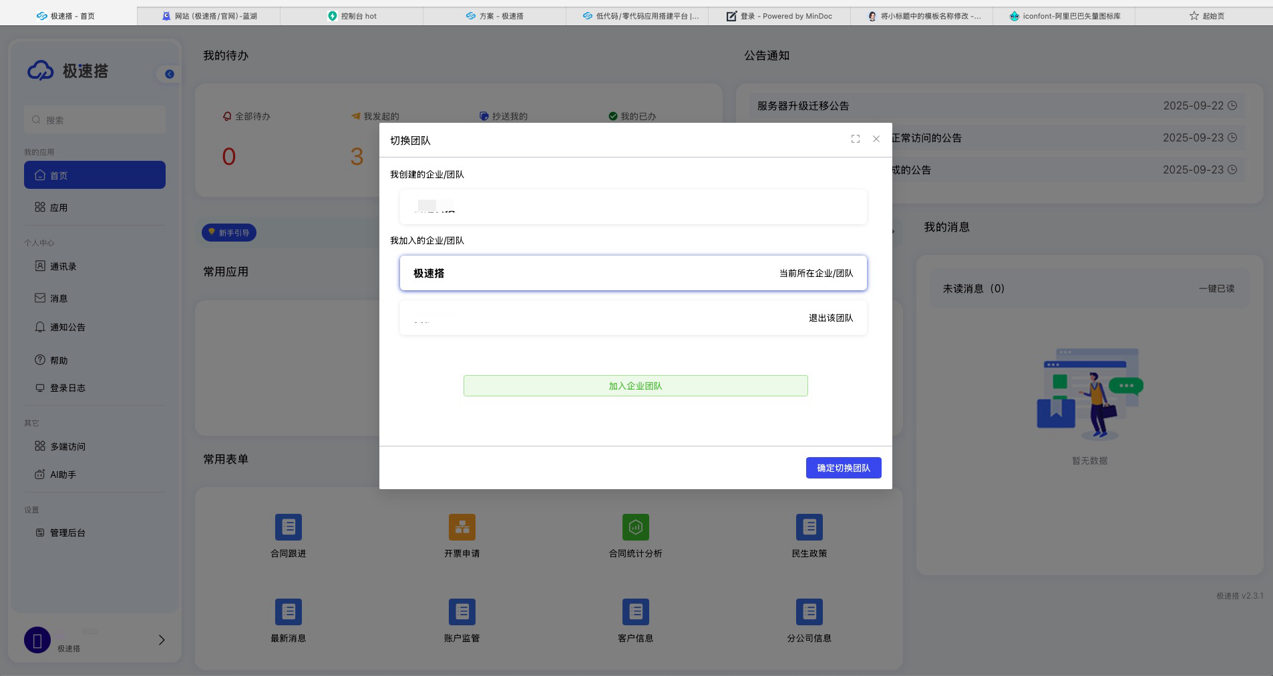This screenshot has width=1273, height=676.
Task: Open the 民生政策 form icon
Action: click(809, 527)
